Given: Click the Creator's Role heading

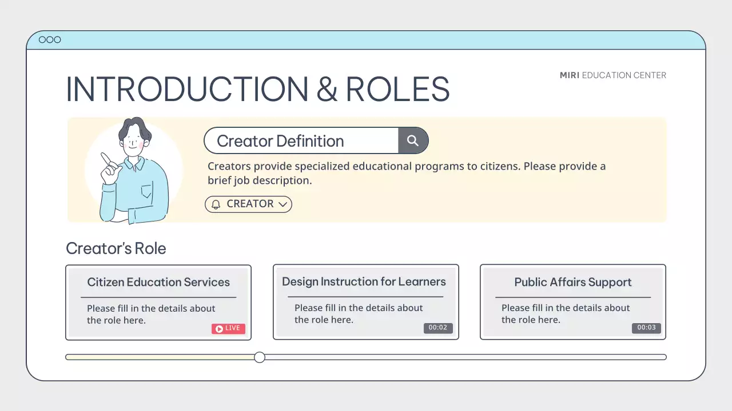Looking at the screenshot, I should coord(116,248).
